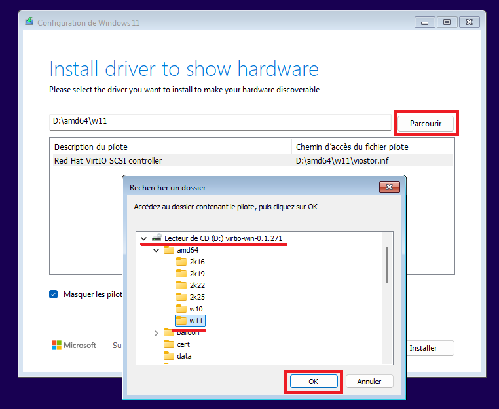The width and height of the screenshot is (499, 409).
Task: Click the Parcourir browse button
Action: (426, 124)
